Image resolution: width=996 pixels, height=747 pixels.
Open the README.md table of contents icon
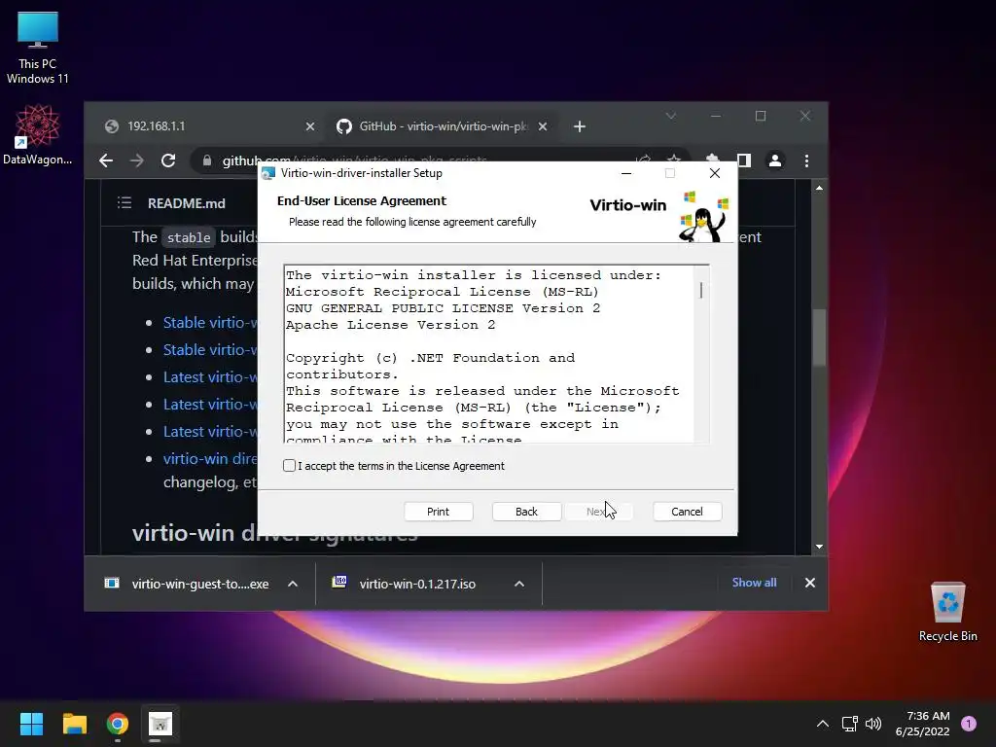(124, 202)
